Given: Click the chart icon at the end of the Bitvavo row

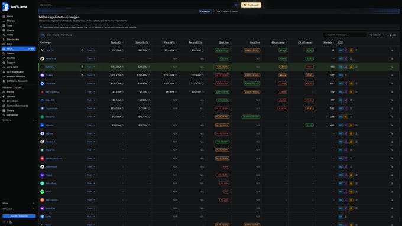Looking at the screenshot, I should coord(392,125).
